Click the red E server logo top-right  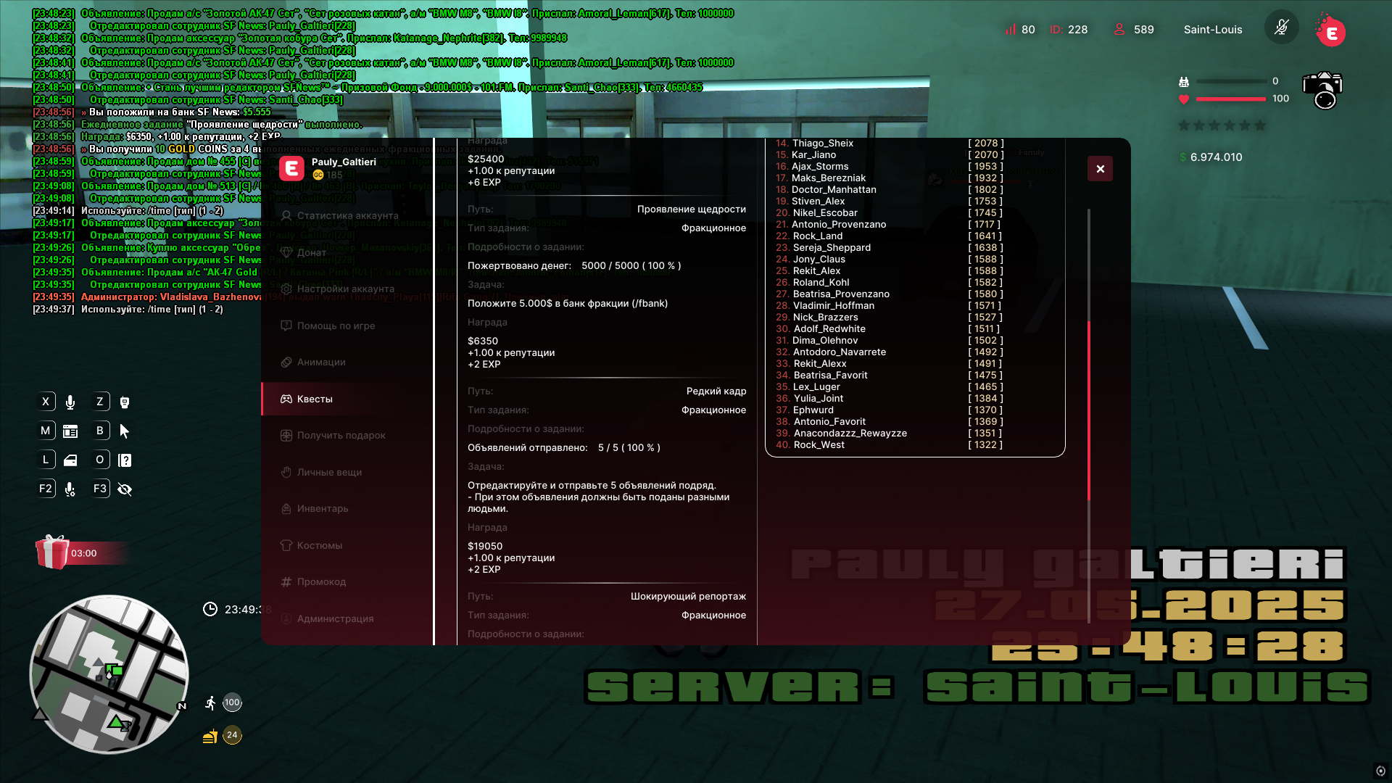1331,31
